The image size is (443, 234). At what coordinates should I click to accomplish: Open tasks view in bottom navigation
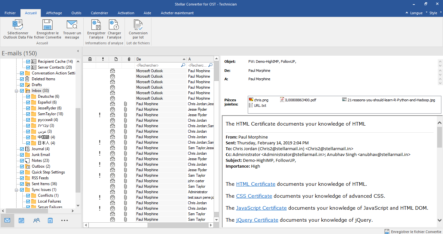[50, 220]
